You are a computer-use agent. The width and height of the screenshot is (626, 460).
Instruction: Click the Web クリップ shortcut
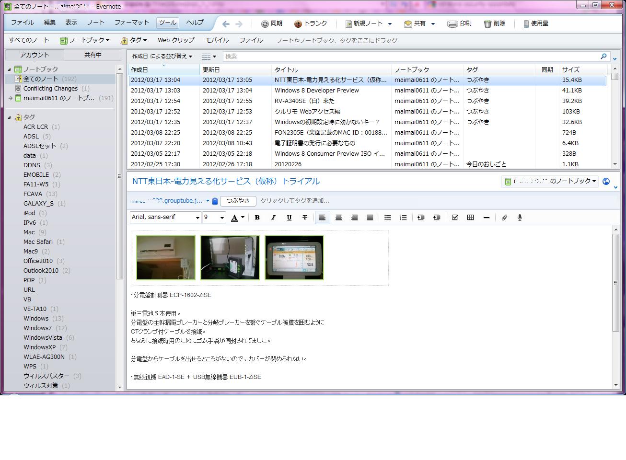[x=176, y=40]
